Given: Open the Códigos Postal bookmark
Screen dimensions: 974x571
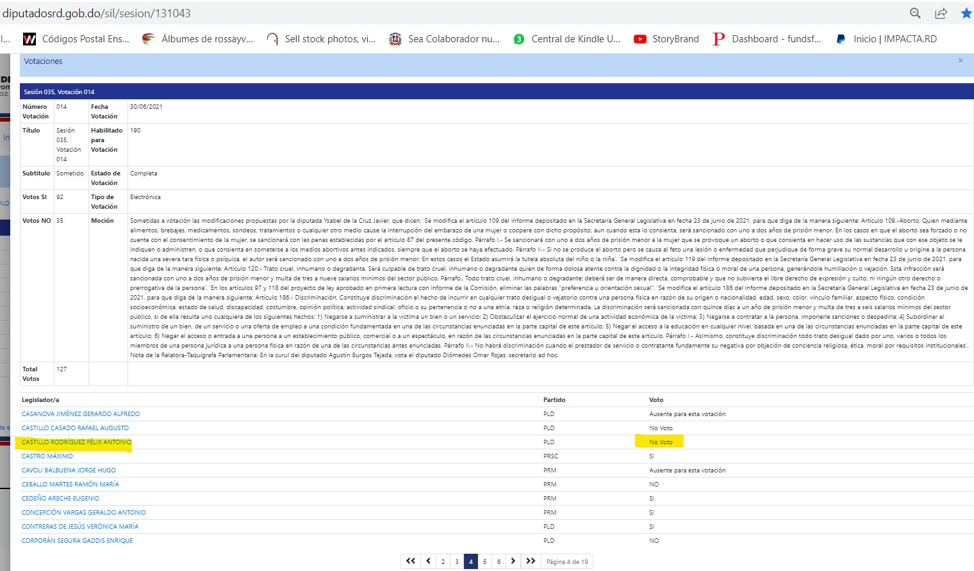Looking at the screenshot, I should [76, 39].
